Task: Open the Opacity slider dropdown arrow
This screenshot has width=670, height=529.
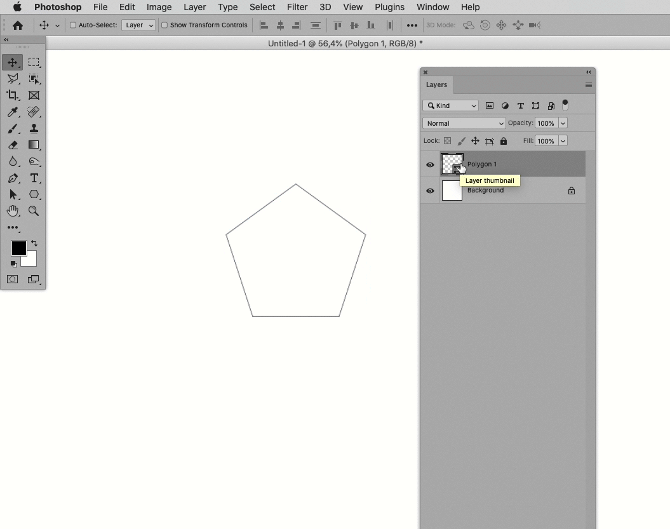Action: tap(563, 123)
